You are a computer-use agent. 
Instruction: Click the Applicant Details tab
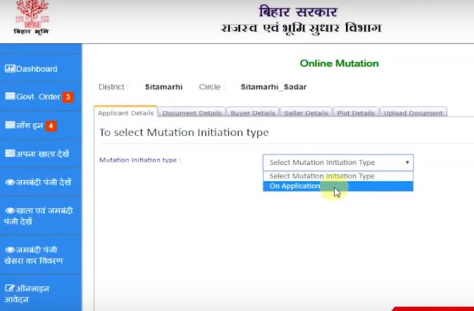(x=125, y=113)
